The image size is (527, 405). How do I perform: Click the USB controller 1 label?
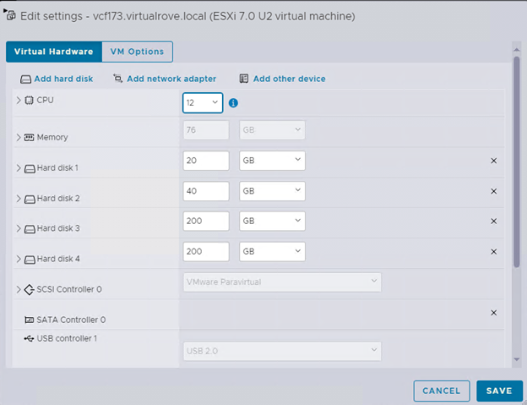pos(67,338)
